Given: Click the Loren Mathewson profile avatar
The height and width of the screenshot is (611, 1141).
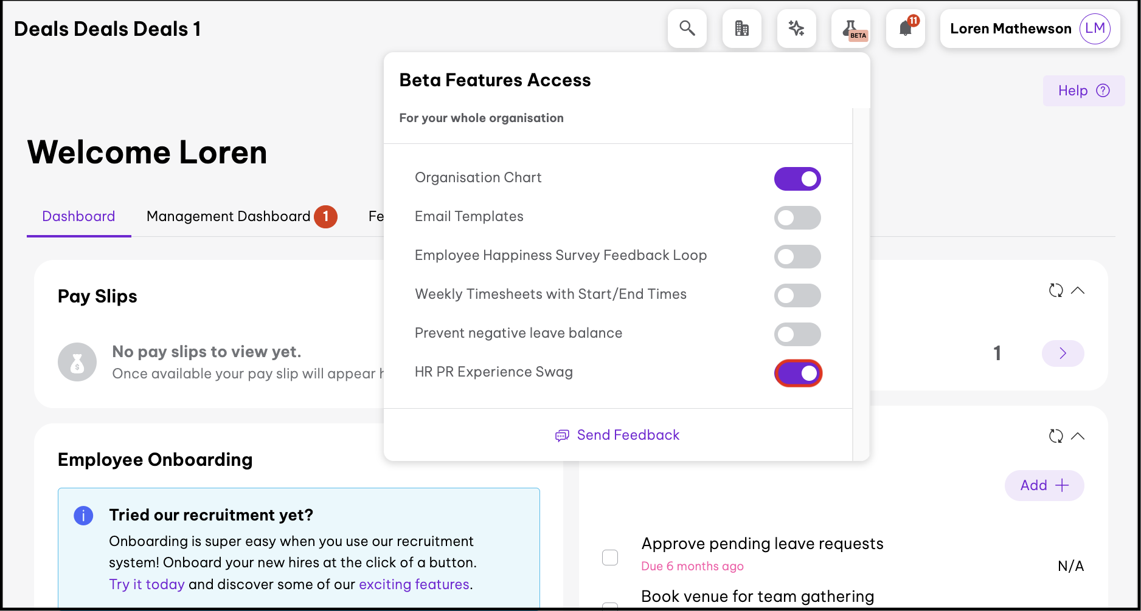Looking at the screenshot, I should pyautogui.click(x=1094, y=28).
